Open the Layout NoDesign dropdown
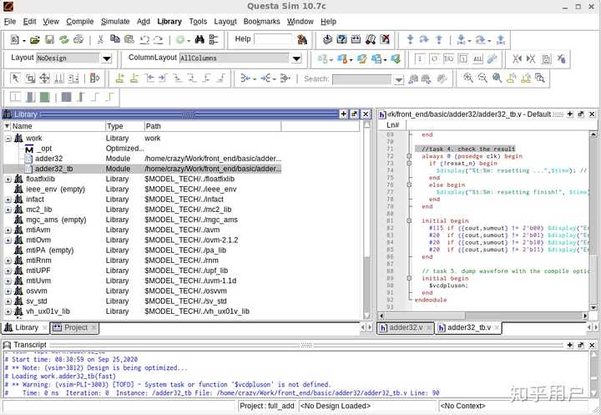Viewport: 601px width, 415px height. coord(106,58)
